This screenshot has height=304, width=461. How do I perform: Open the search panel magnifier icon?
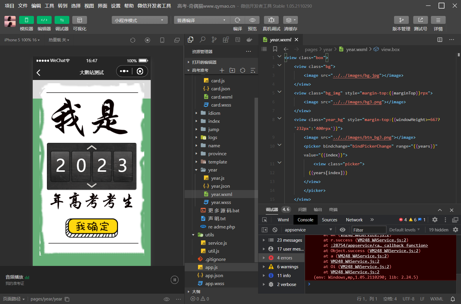coord(202,40)
